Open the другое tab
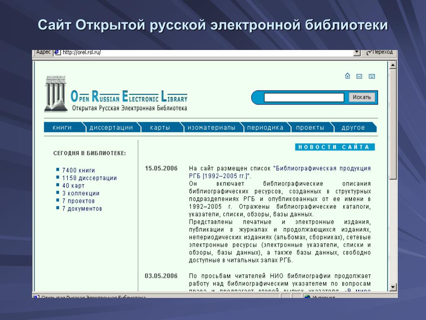Image resolution: width=426 pixels, height=320 pixels. 353,127
